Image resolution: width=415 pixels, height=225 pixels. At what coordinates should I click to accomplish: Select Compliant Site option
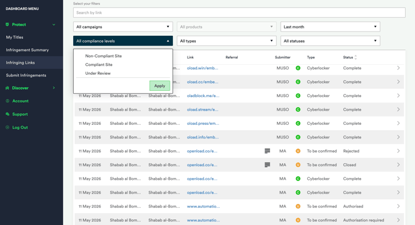(x=98, y=65)
